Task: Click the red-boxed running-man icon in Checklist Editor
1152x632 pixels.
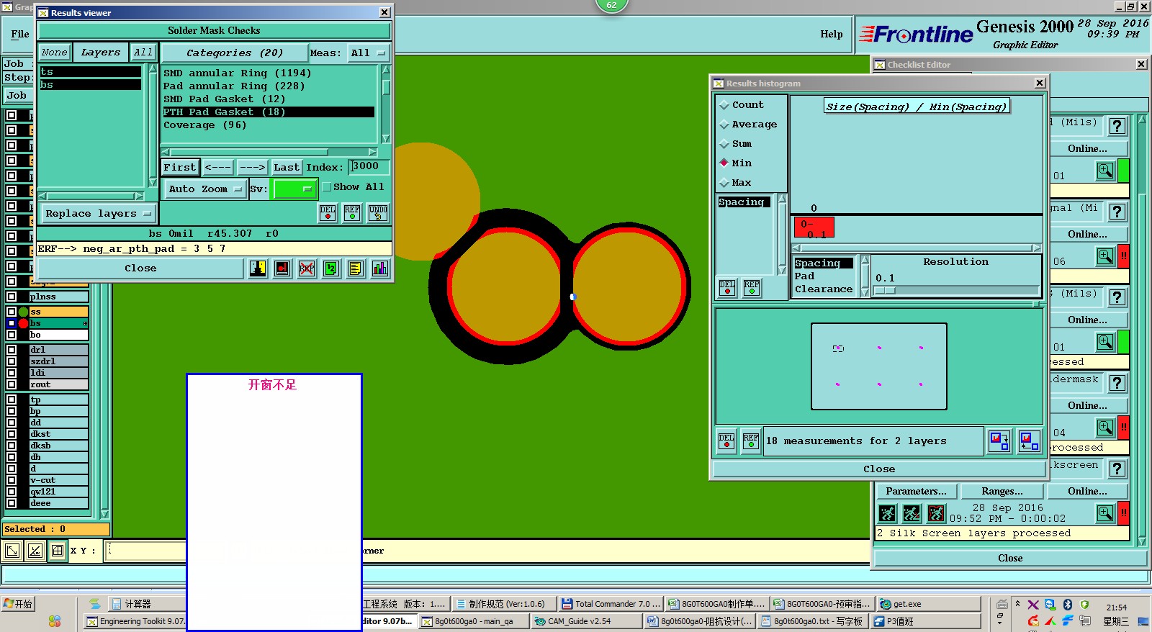Action: pyautogui.click(x=936, y=513)
